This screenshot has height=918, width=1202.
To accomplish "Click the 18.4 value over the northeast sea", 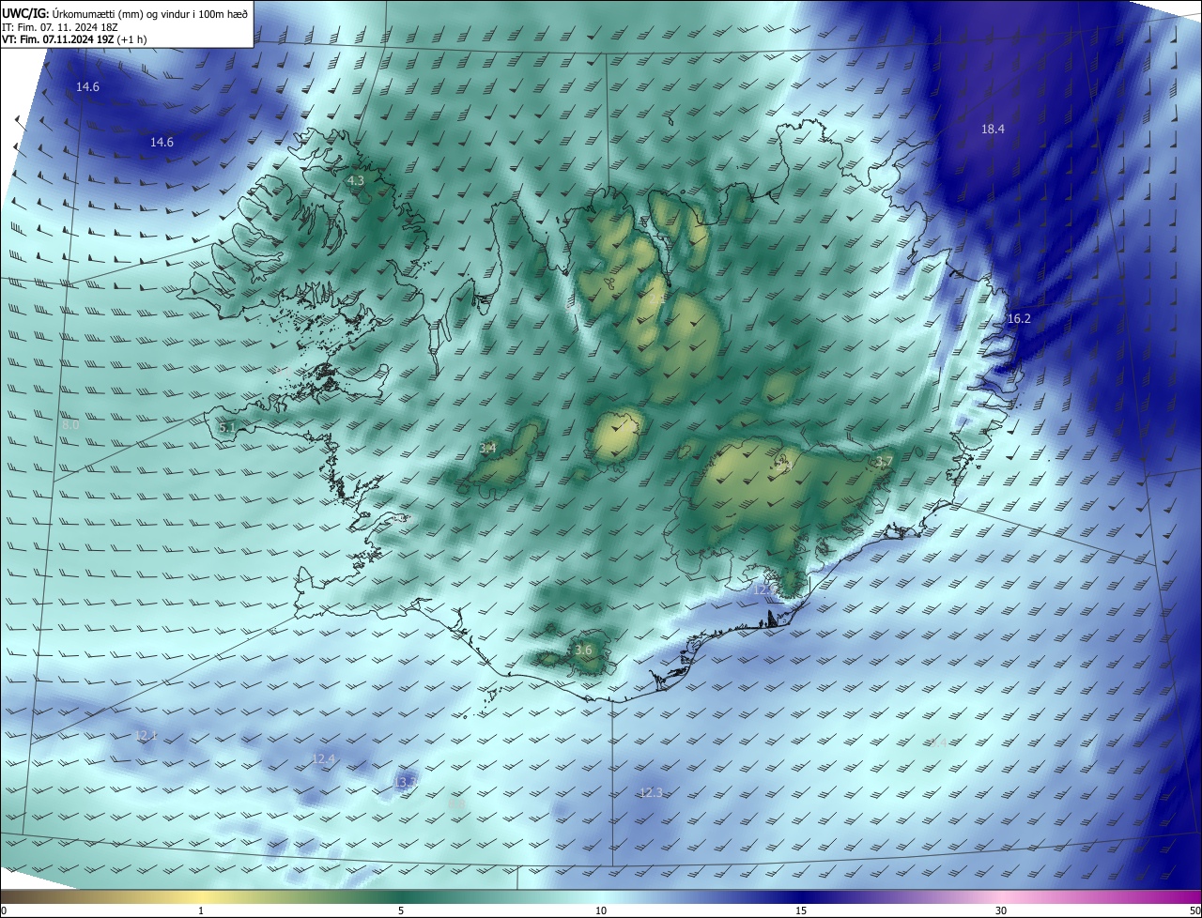I will 993,129.
